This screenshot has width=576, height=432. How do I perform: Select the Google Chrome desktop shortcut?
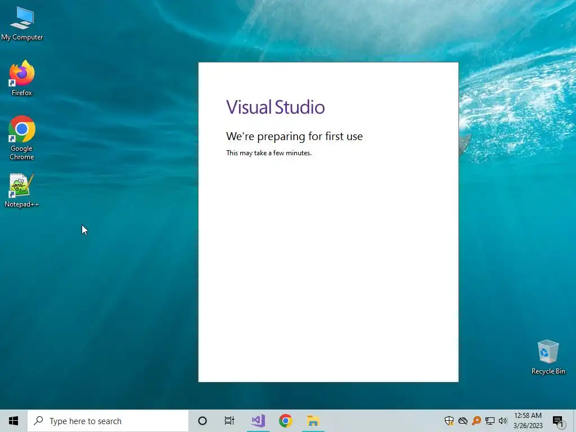point(22,138)
